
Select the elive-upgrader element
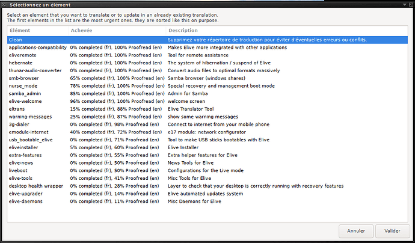pos(25,194)
